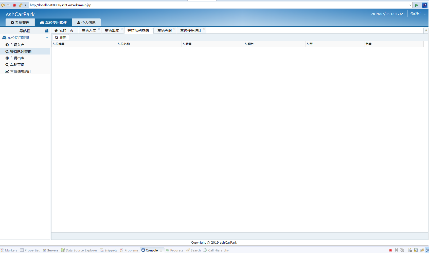
Task: Close the 车辆查询 tab
Action: [174, 29]
